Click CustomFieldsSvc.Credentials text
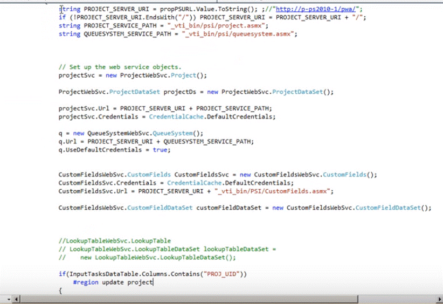 (107, 183)
